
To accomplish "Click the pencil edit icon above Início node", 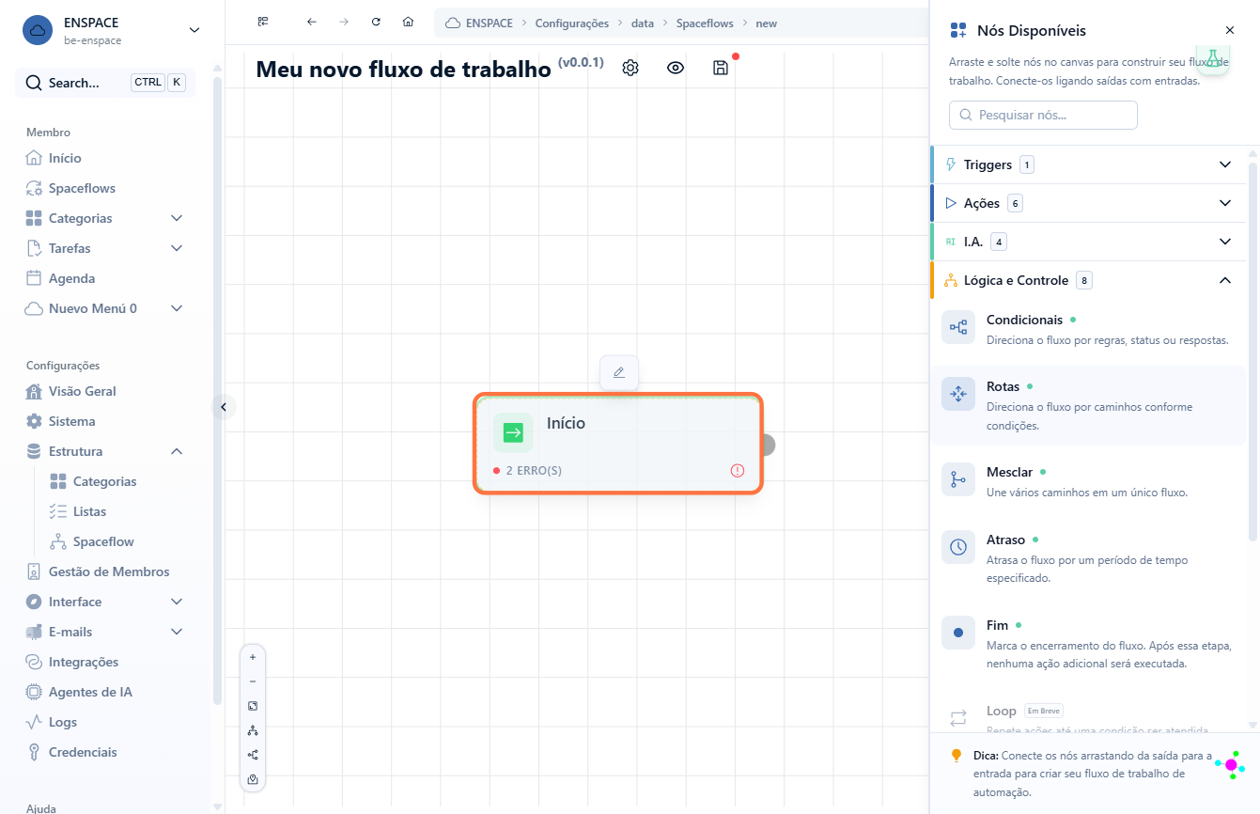I will click(x=619, y=372).
